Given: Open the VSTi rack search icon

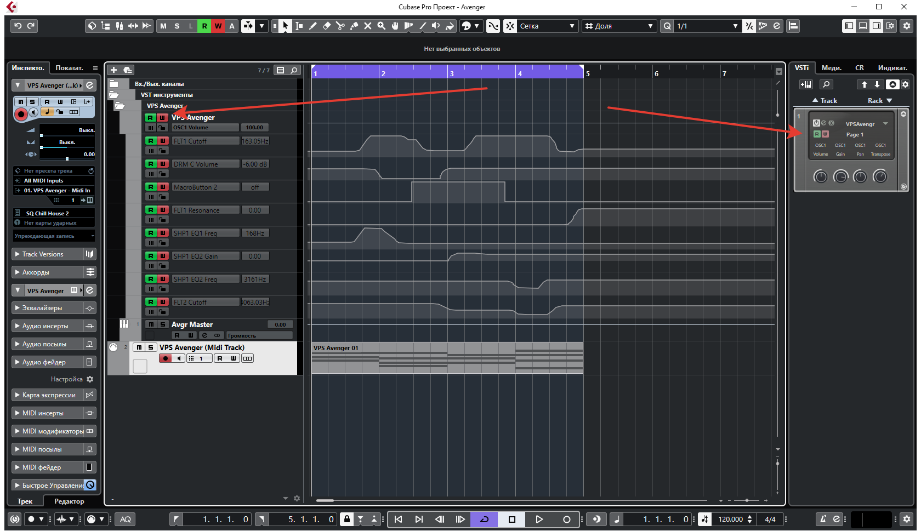Looking at the screenshot, I should (x=826, y=84).
